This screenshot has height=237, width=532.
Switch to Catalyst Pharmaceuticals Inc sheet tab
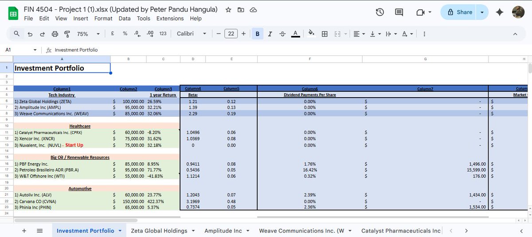click(x=401, y=231)
